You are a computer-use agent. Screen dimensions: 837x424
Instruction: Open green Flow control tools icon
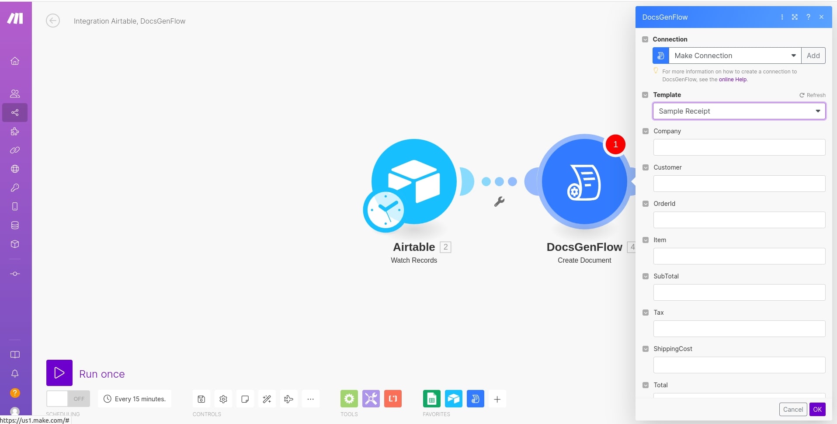[349, 399]
